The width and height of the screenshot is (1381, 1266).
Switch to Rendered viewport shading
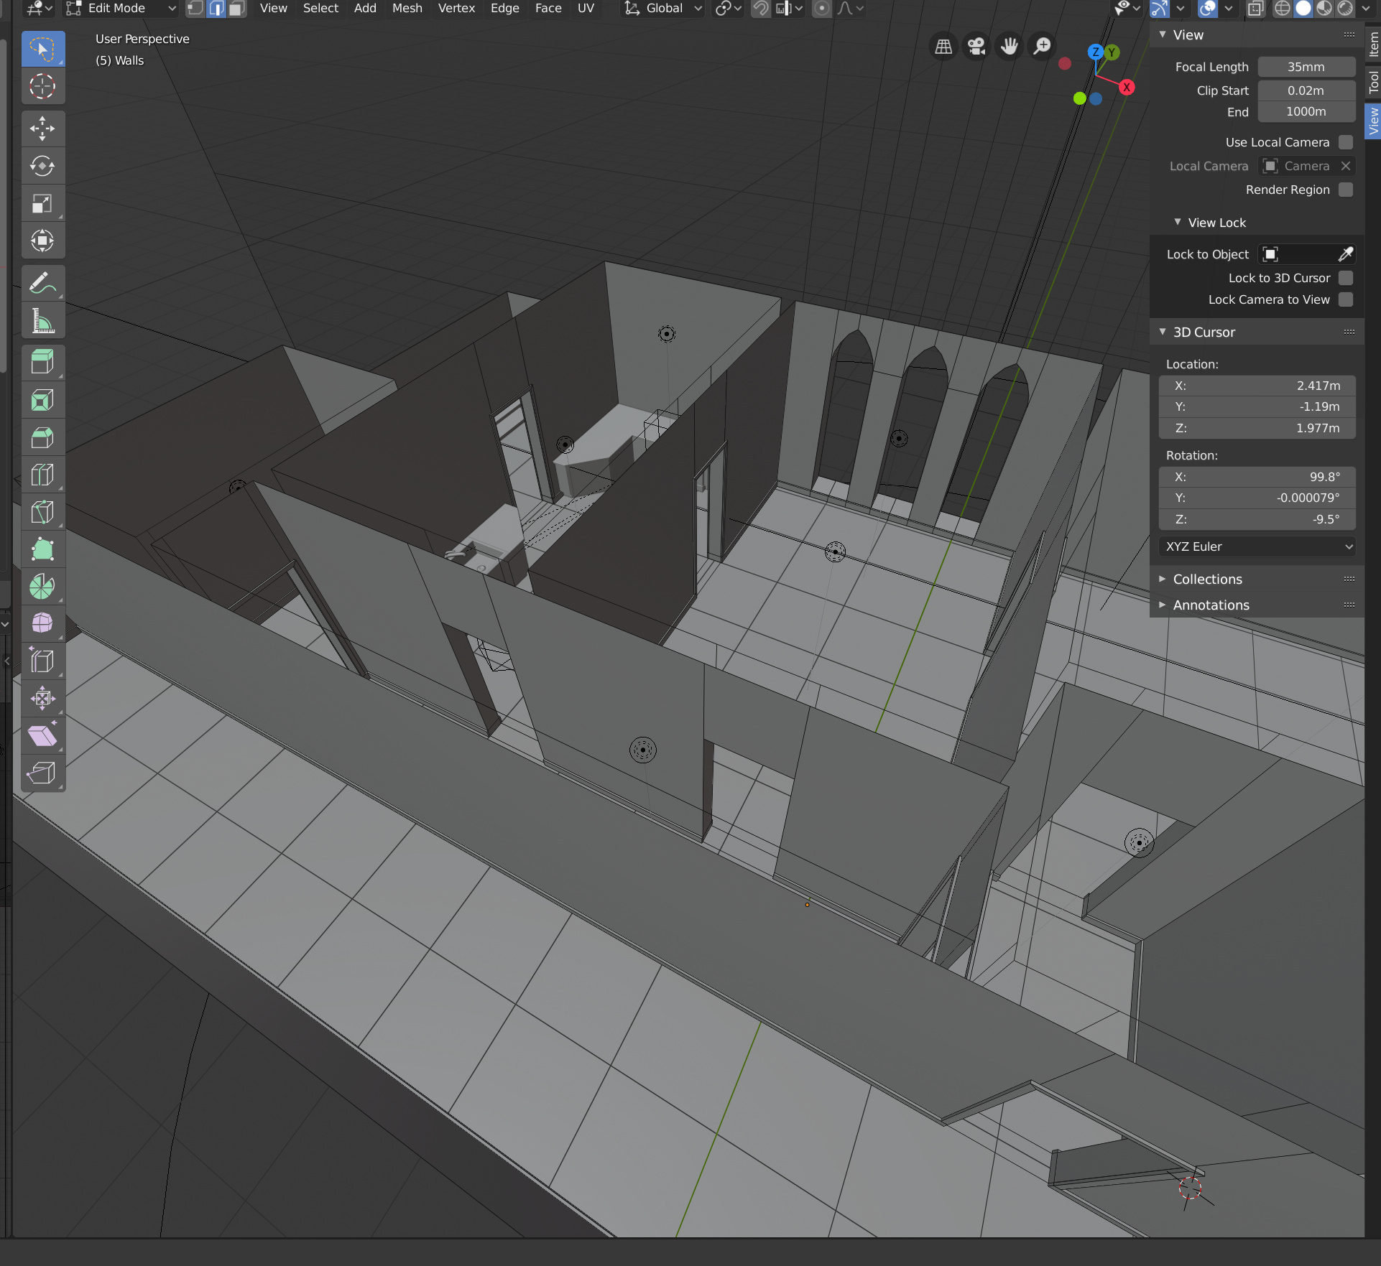(x=1344, y=9)
